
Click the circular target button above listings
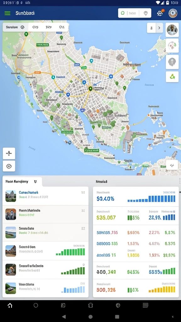point(9,166)
